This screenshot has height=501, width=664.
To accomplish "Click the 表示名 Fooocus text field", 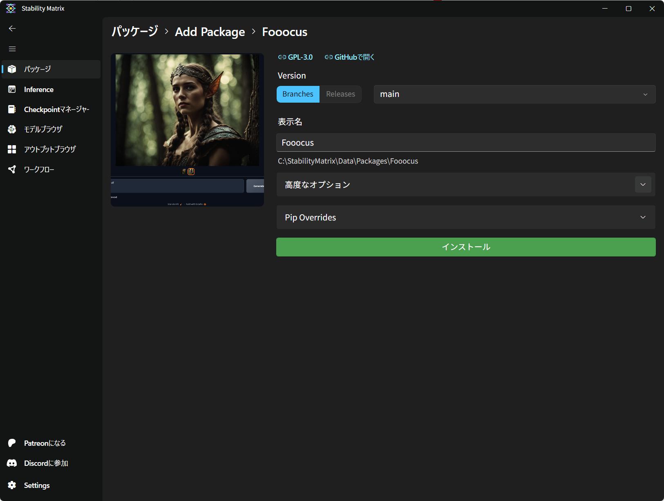I will click(x=466, y=143).
